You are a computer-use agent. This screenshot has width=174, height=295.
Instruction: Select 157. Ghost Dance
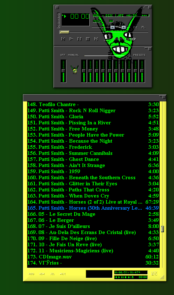tap(93, 160)
